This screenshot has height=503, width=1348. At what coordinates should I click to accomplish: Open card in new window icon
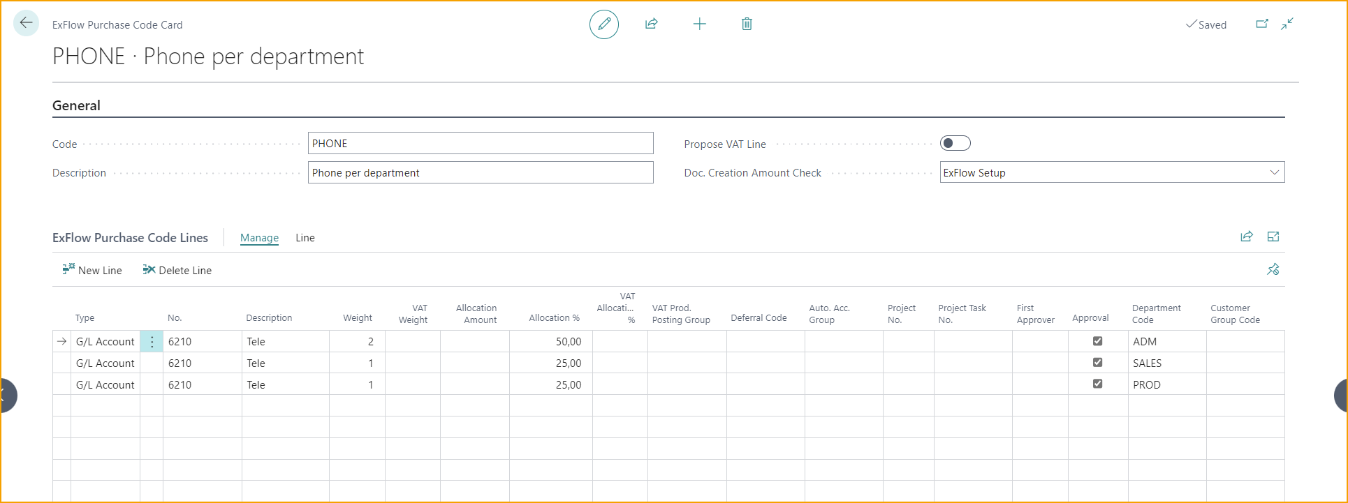1262,24
